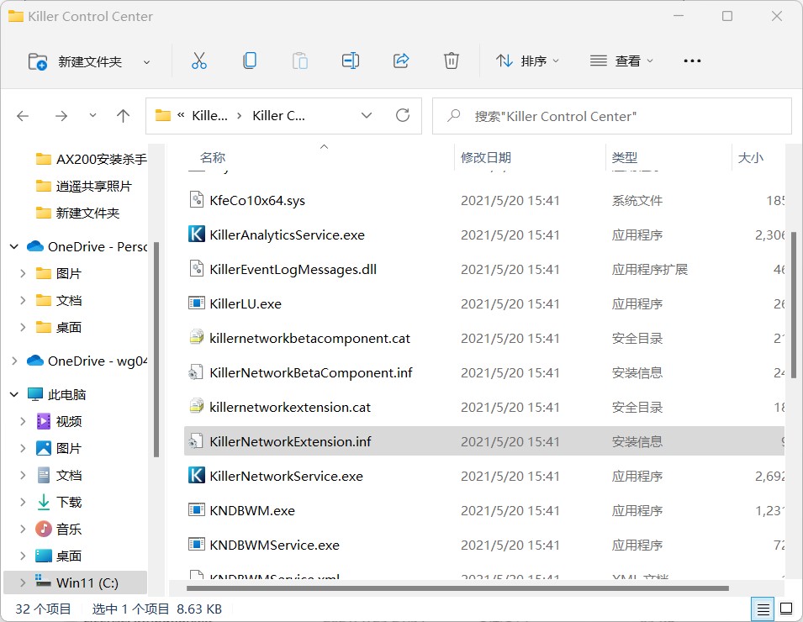
Task: Click the Killer C... breadcrumb segment
Action: click(x=278, y=116)
